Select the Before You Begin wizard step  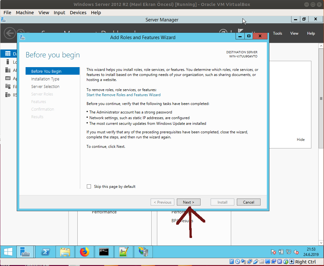[x=52, y=71]
